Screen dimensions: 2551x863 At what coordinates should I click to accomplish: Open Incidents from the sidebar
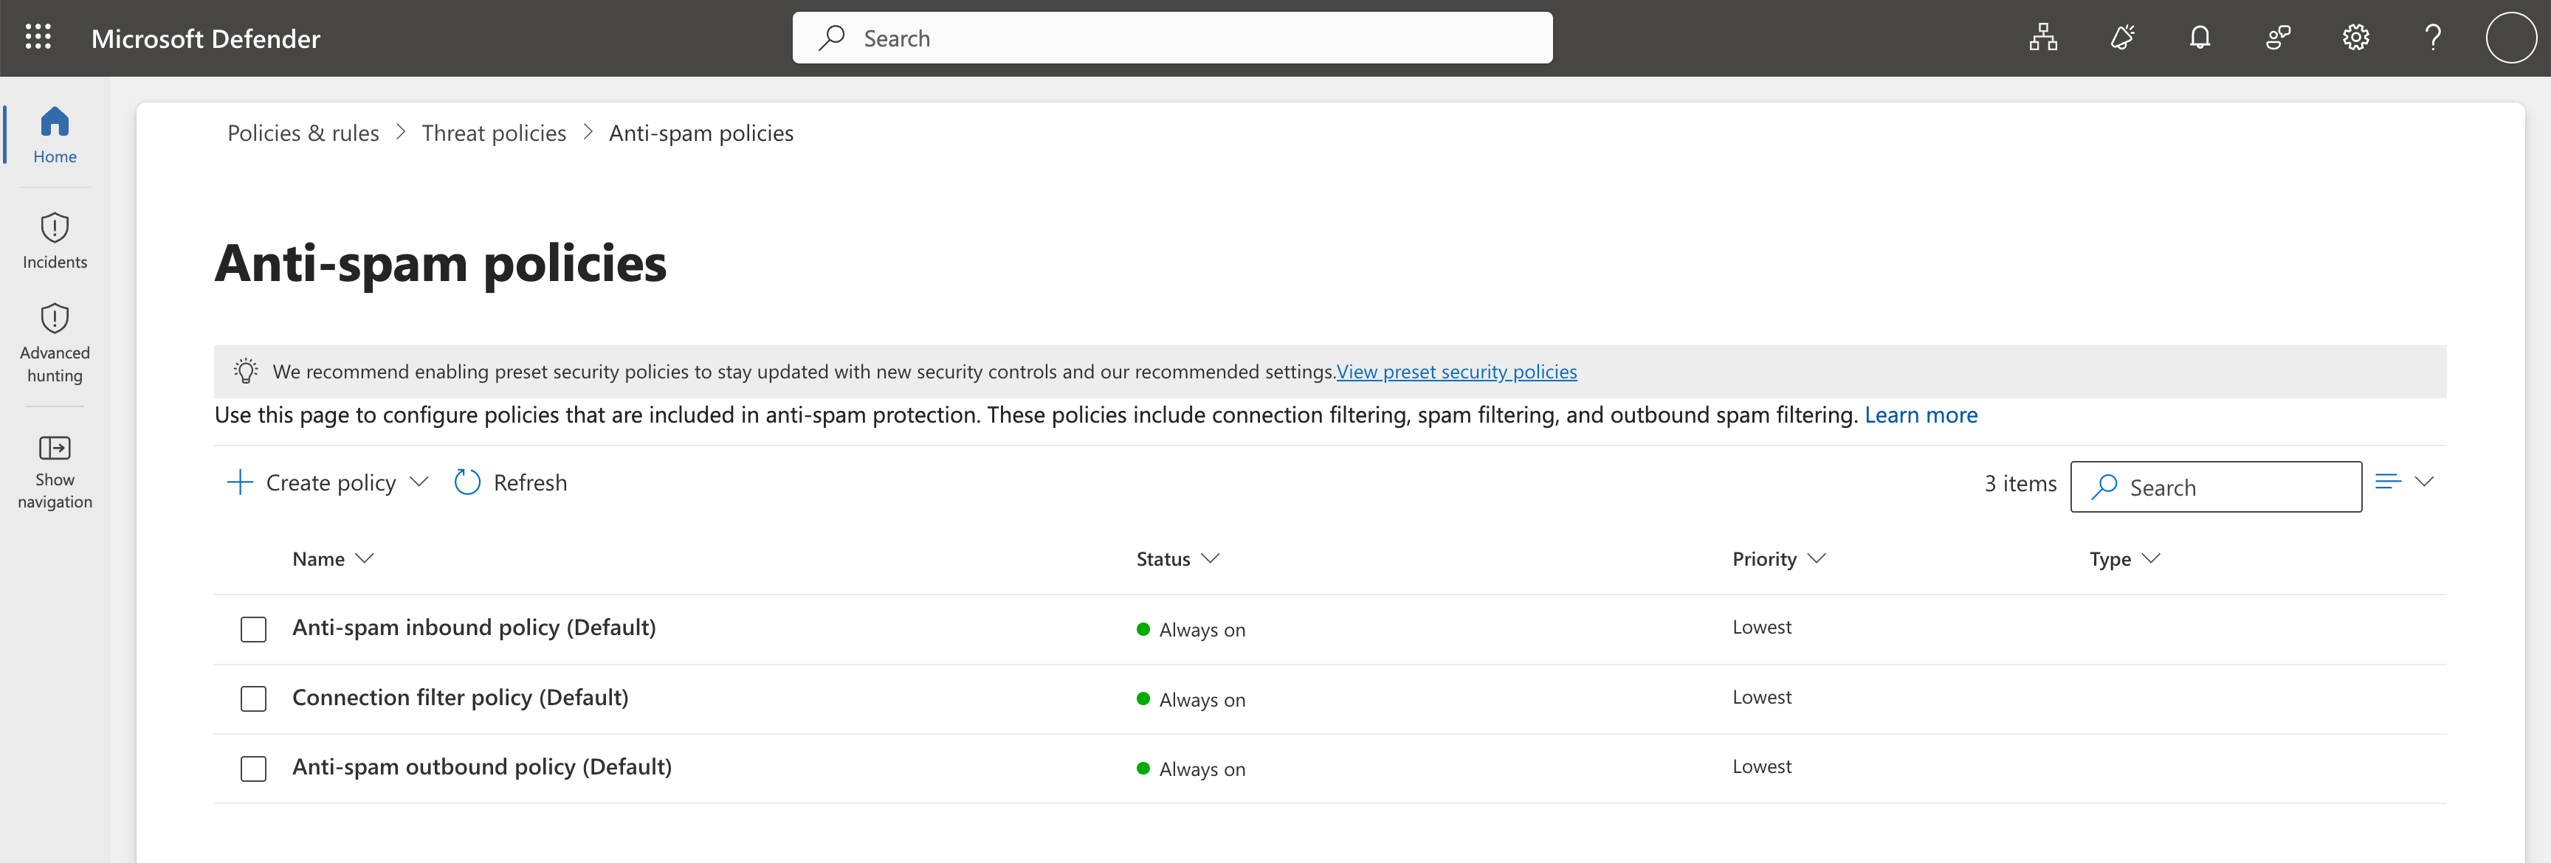tap(55, 240)
